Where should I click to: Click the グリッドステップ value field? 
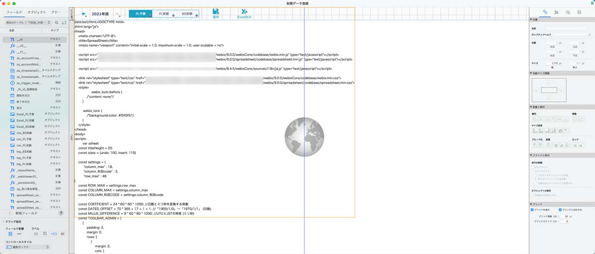pos(566,221)
